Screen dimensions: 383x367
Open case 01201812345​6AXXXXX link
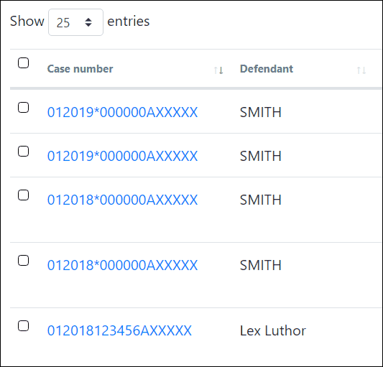[119, 330]
